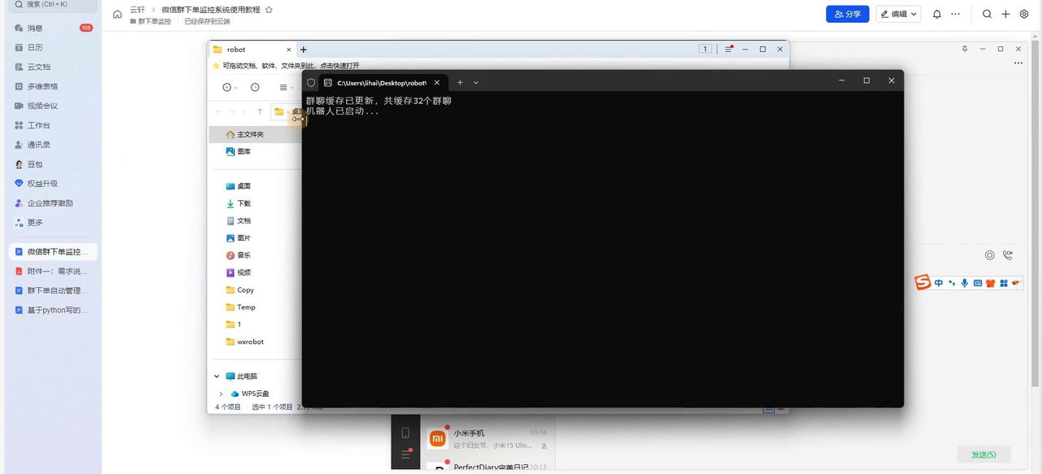Screen dimensions: 1042x474
Task: Start a voice or video call in chat
Action: point(1008,255)
